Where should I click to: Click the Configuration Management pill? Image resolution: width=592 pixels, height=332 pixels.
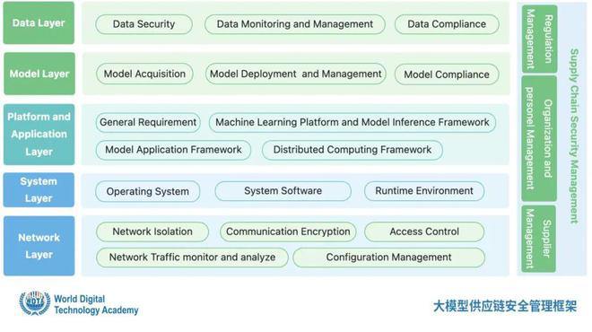tap(389, 258)
